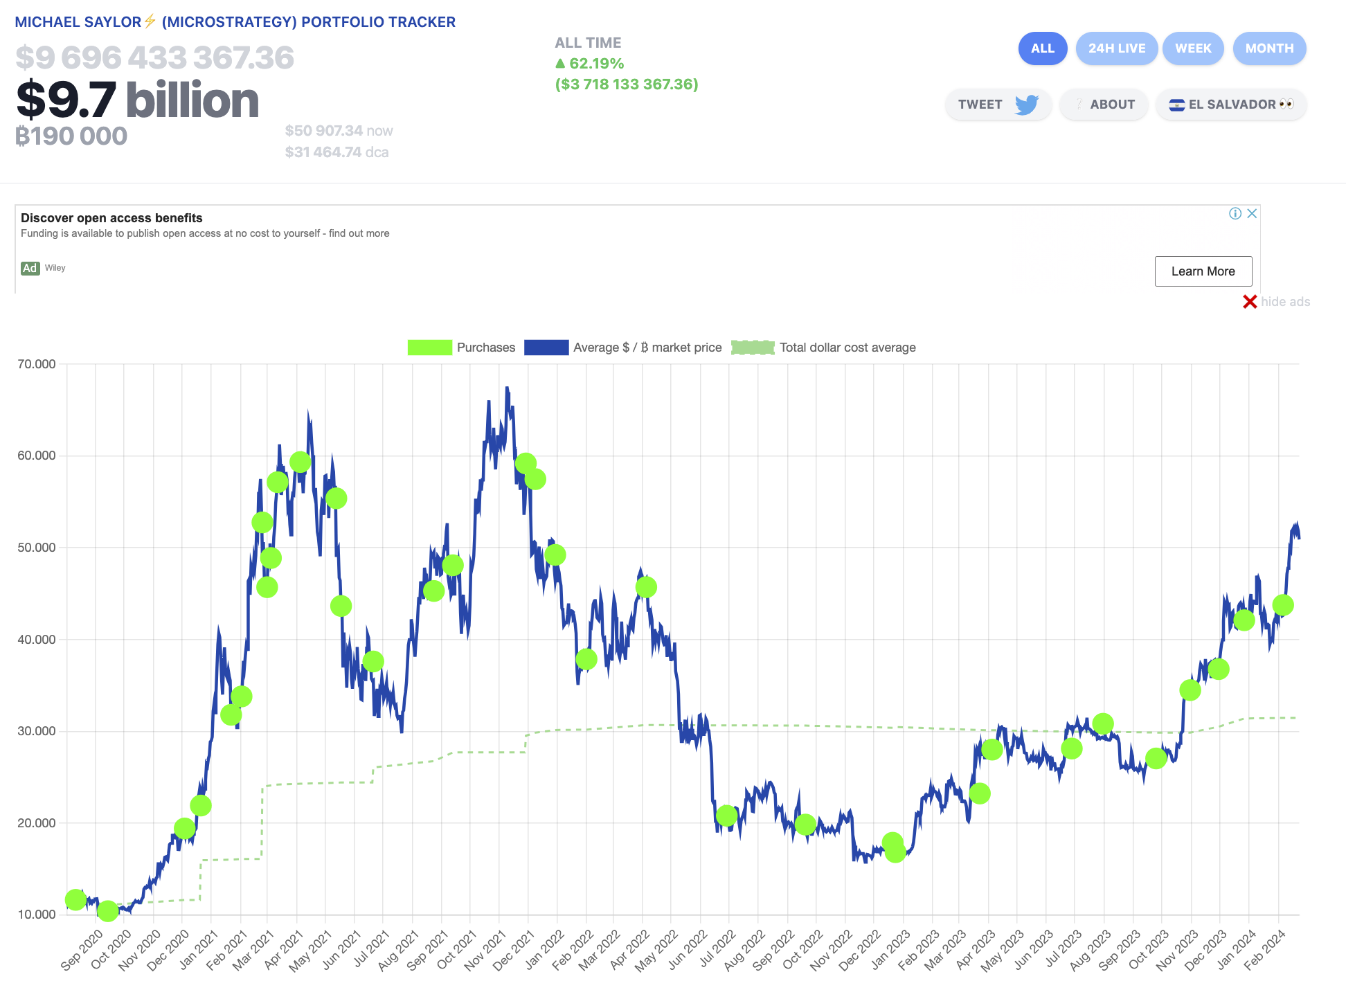Select the purchase dot near 21.000 in Jul 2022
This screenshot has width=1346, height=990.
pos(726,816)
